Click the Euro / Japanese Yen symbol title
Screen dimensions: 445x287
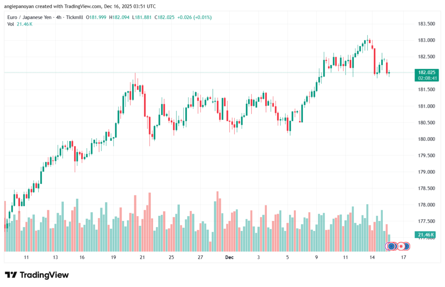[31, 17]
